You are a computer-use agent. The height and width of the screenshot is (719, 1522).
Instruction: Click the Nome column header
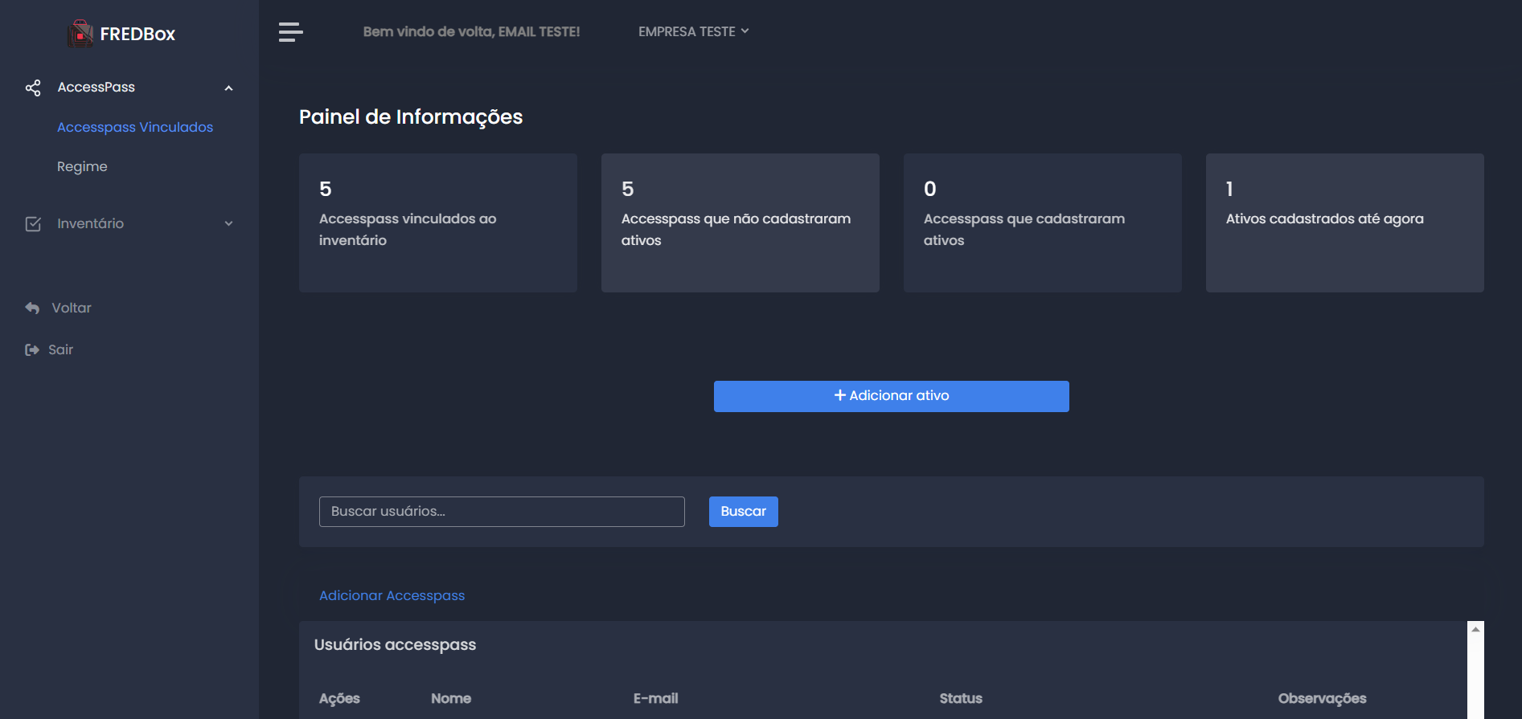click(451, 698)
